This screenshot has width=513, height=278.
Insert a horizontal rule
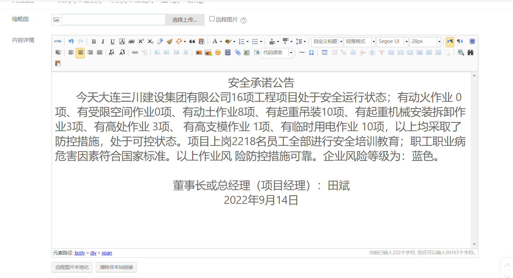(x=302, y=52)
